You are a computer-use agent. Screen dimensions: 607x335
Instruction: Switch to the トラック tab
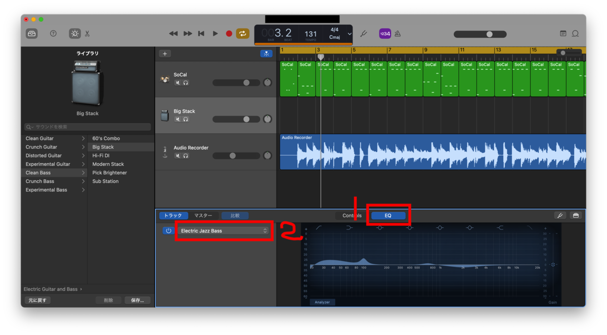(x=174, y=215)
